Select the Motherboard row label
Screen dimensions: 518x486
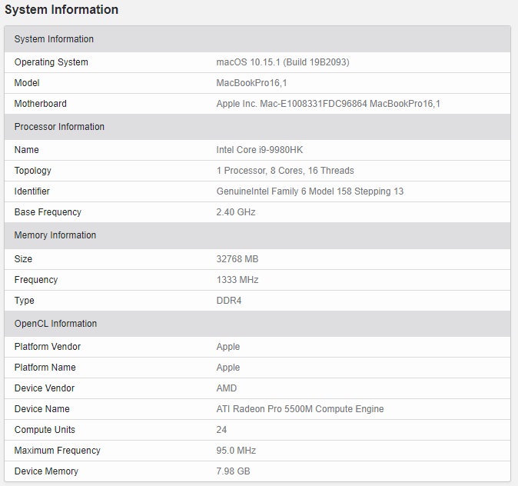(x=40, y=104)
